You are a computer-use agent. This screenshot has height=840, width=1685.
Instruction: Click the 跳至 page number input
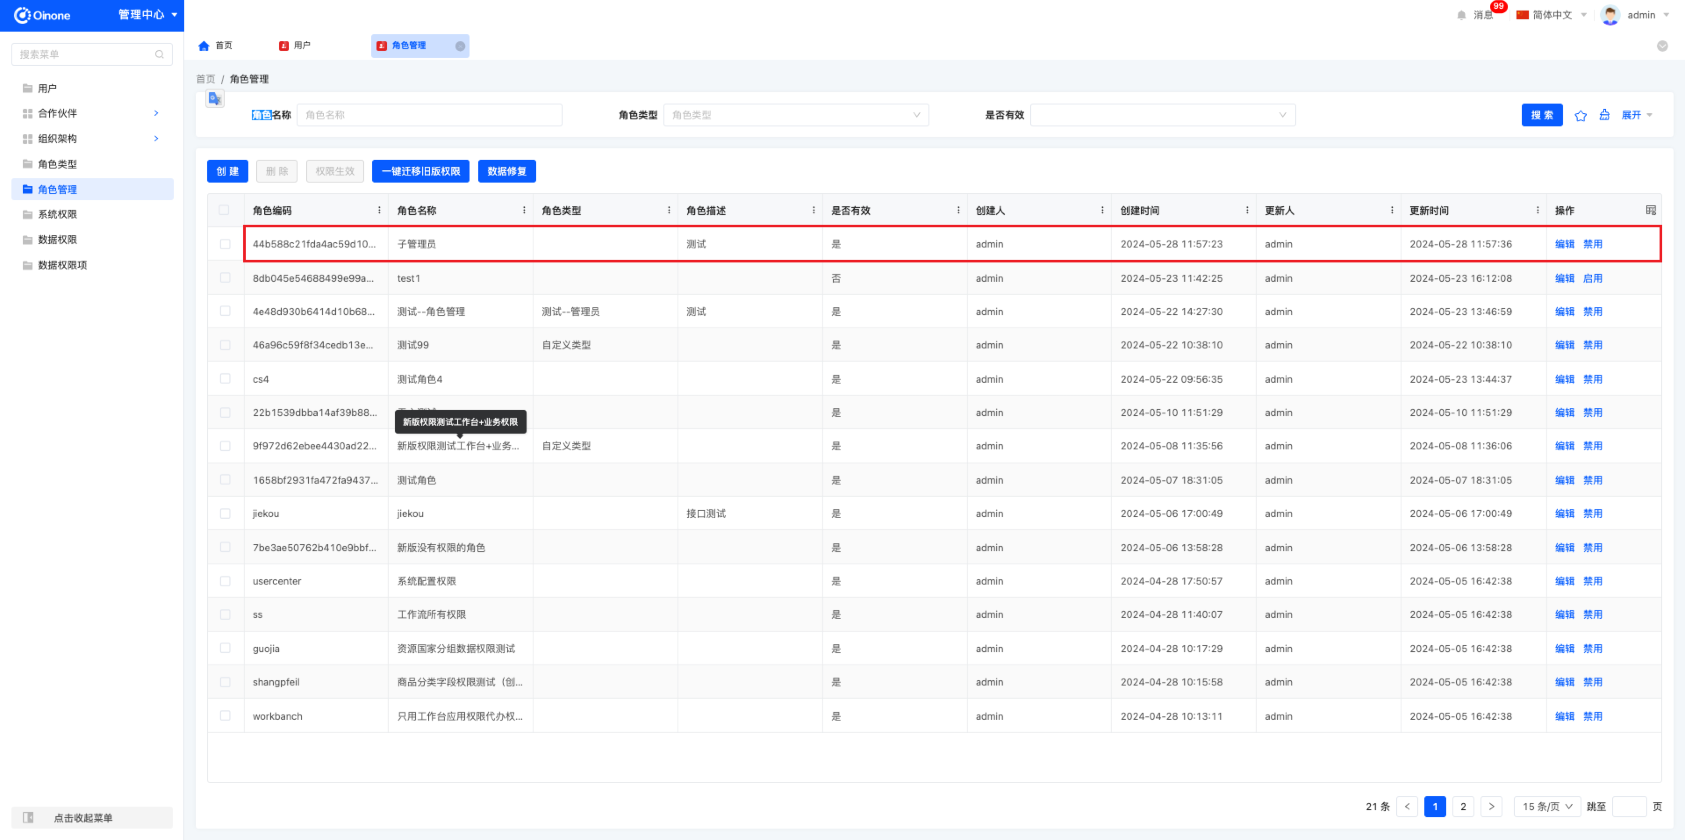(x=1629, y=806)
